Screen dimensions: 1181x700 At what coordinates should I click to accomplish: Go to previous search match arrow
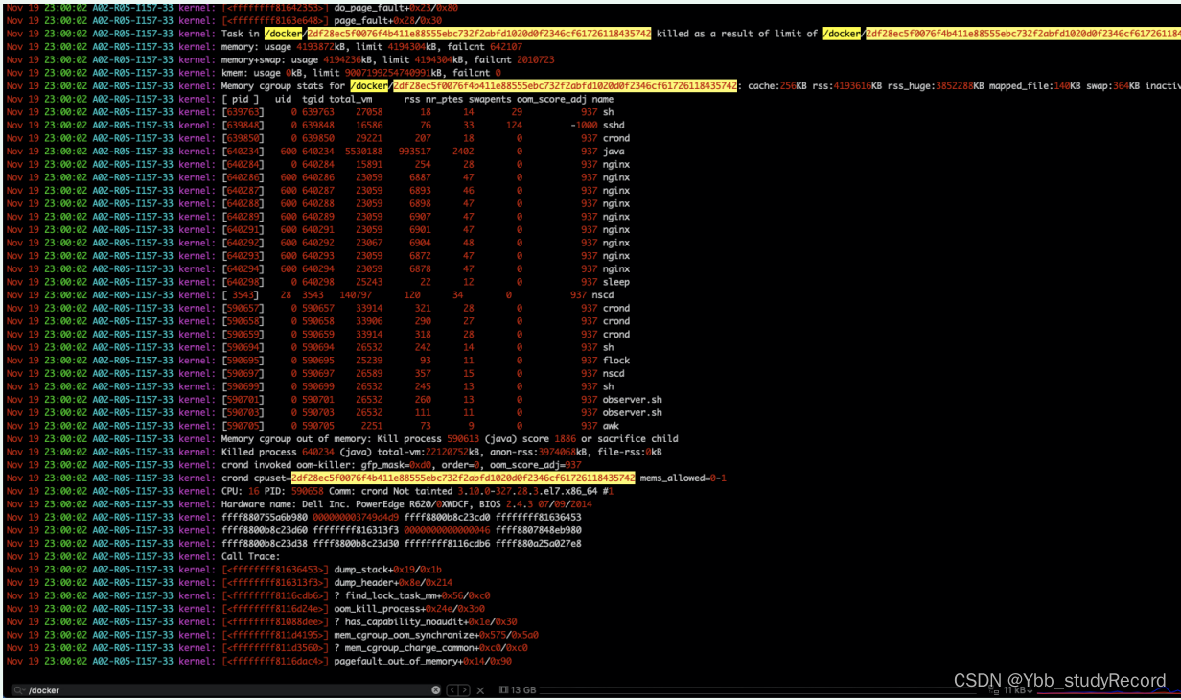pos(453,690)
